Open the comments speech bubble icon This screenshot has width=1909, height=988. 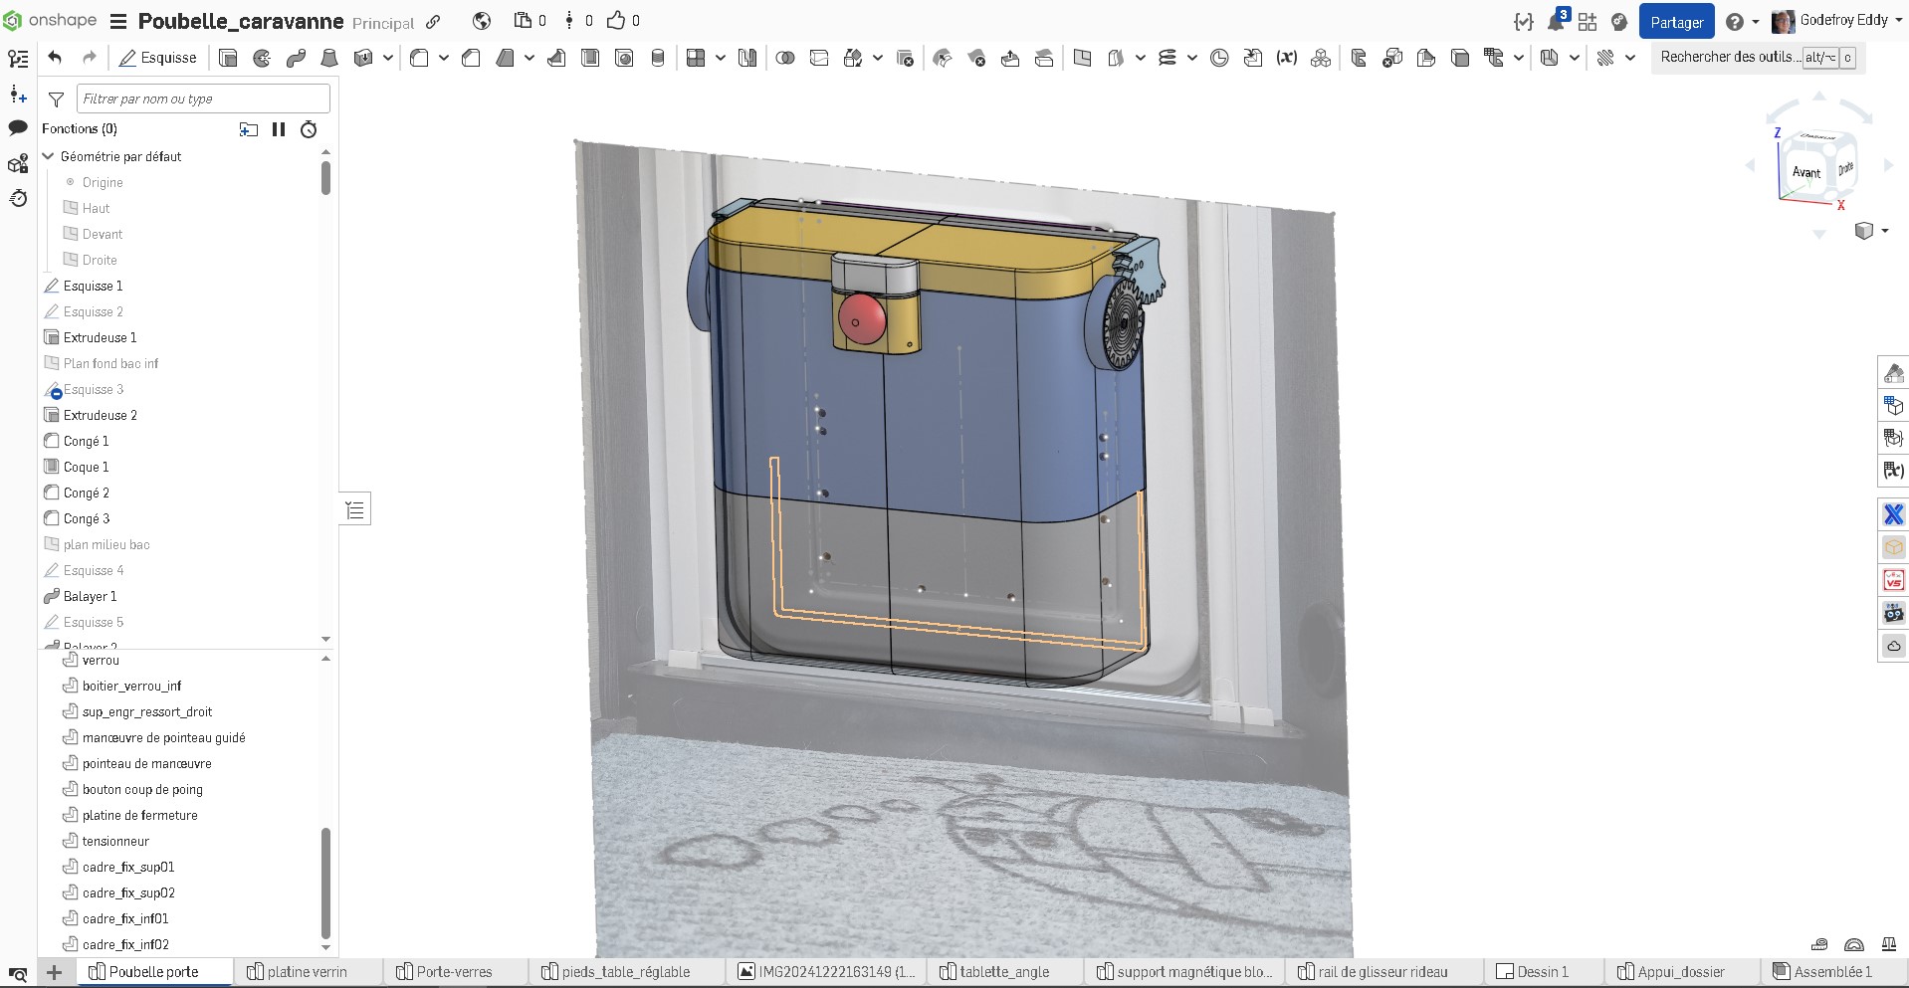click(18, 128)
